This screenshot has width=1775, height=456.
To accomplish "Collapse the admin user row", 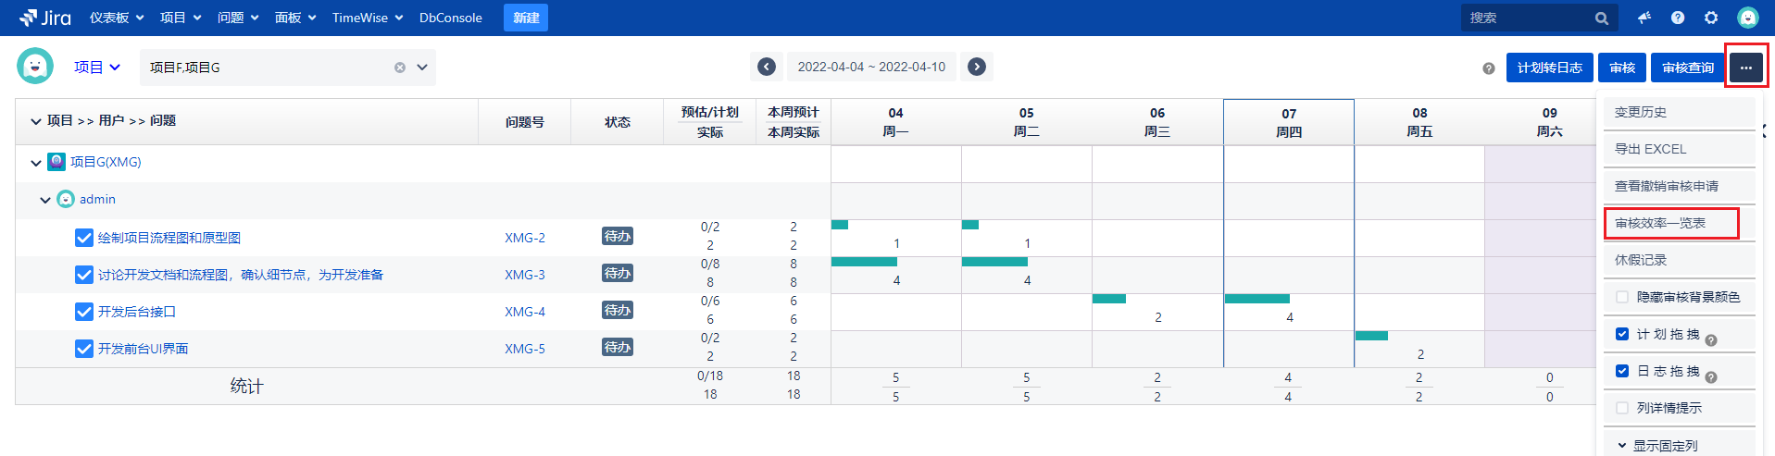I will 45,200.
